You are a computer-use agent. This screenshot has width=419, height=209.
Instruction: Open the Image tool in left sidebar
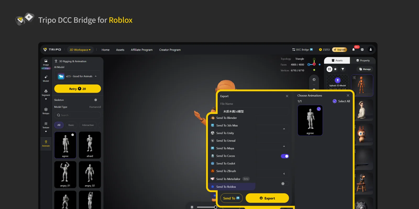46,62
